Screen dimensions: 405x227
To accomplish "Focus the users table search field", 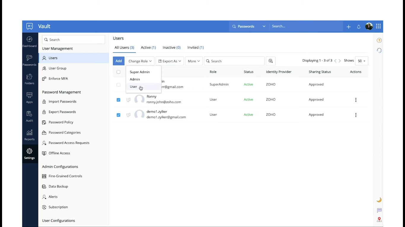I will (x=234, y=61).
